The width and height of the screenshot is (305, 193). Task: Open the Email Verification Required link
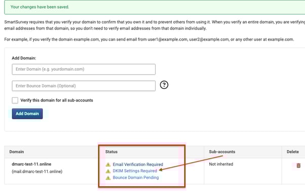point(138,165)
